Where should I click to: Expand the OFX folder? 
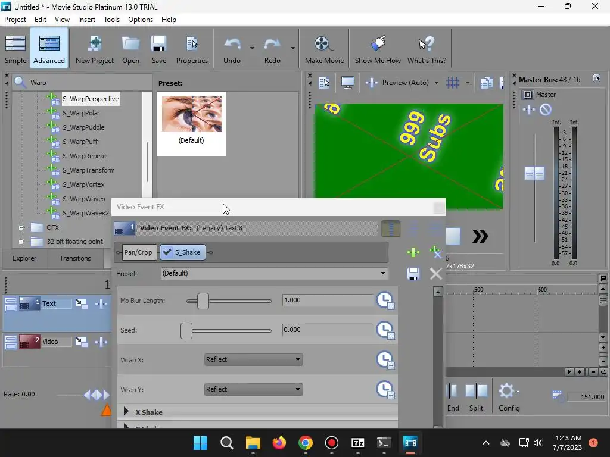point(21,228)
